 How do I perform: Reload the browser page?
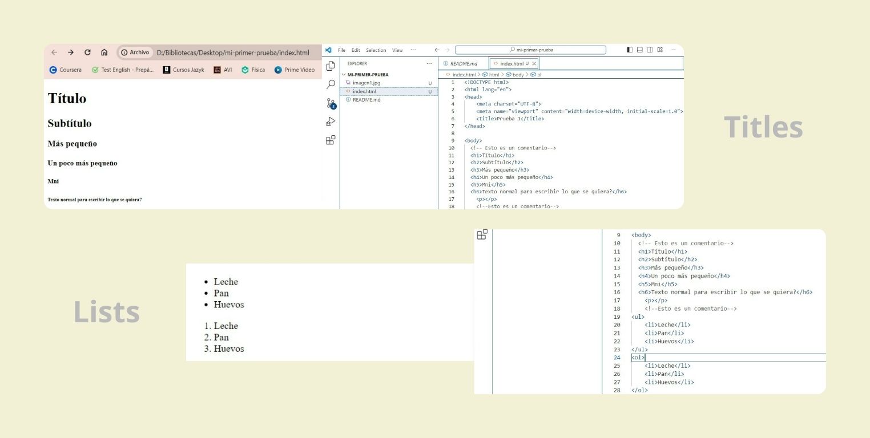point(87,52)
